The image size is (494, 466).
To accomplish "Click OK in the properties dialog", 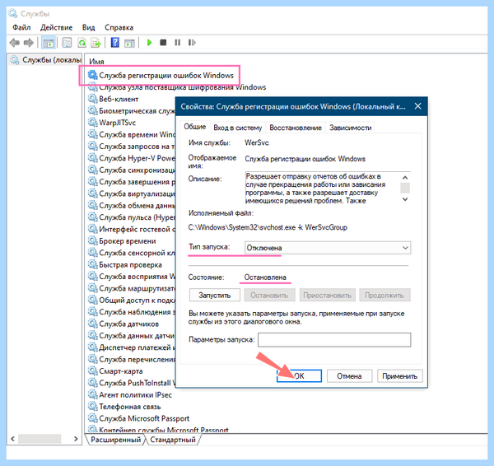I will coord(299,376).
